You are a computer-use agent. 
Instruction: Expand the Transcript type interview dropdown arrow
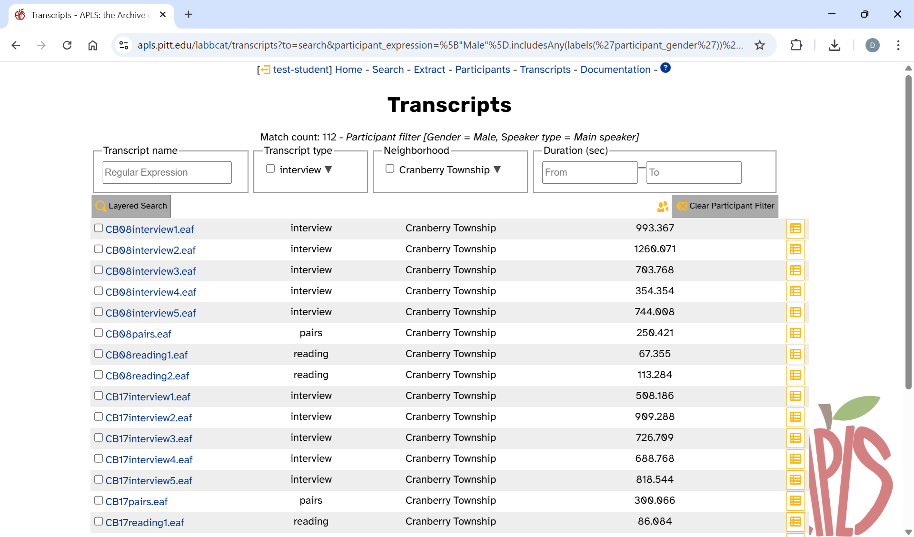[328, 169]
